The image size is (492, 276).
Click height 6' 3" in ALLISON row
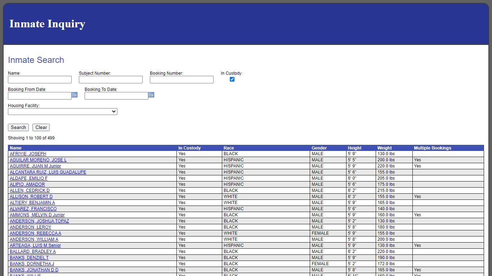pyautogui.click(x=352, y=197)
